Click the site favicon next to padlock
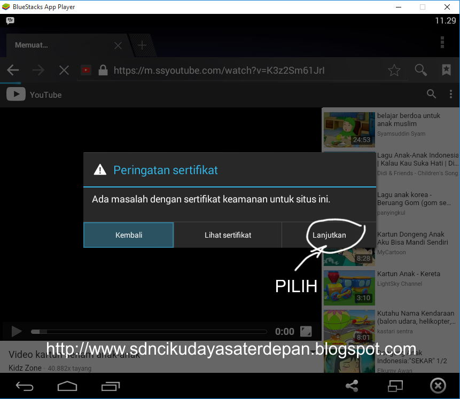Screen dimensions: 460x399 (x=86, y=70)
